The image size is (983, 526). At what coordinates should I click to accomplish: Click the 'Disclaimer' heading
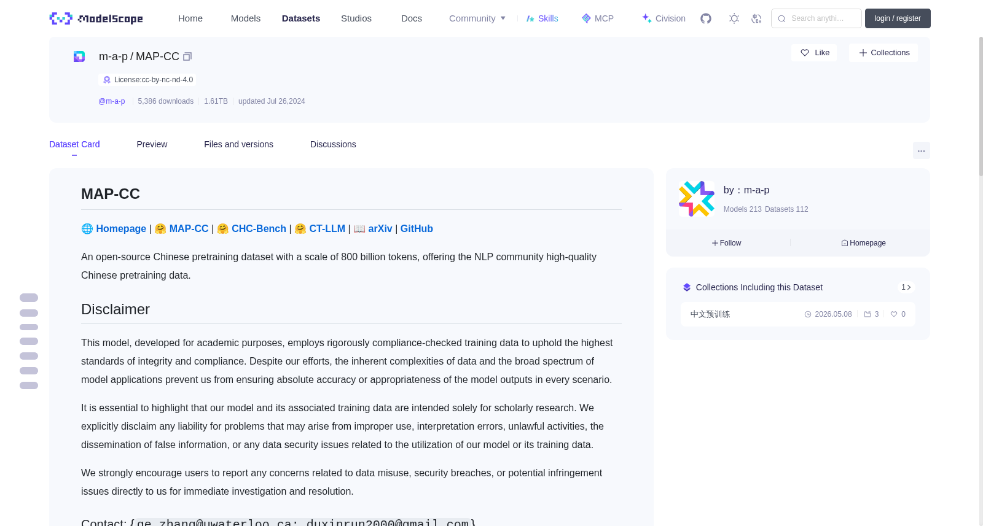pos(116,309)
